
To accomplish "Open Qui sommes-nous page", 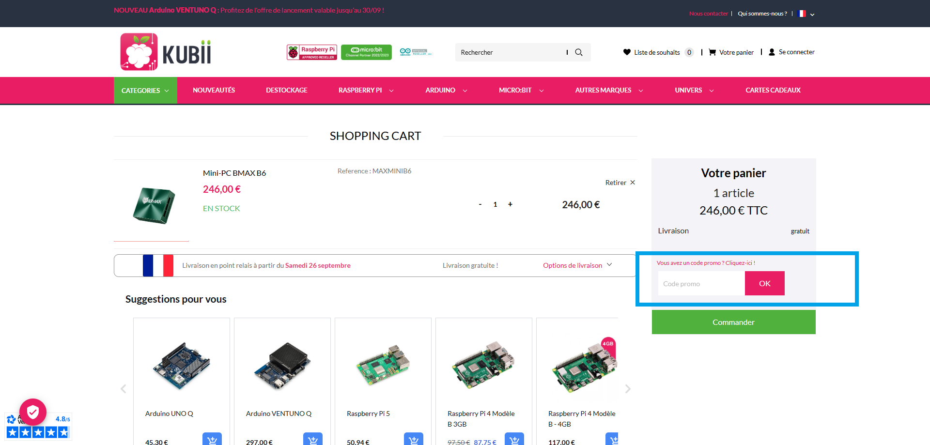I will coord(762,14).
